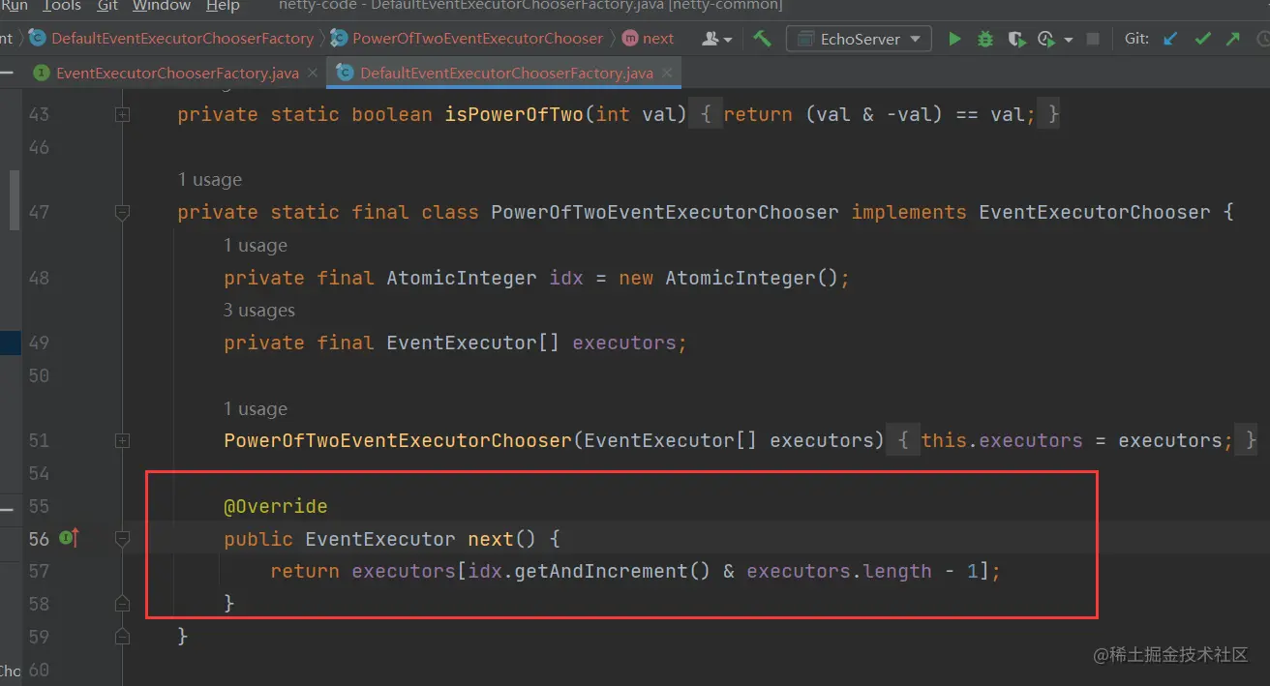Click '1 usage' hint above line 47
Image resolution: width=1270 pixels, height=686 pixels.
tap(210, 180)
